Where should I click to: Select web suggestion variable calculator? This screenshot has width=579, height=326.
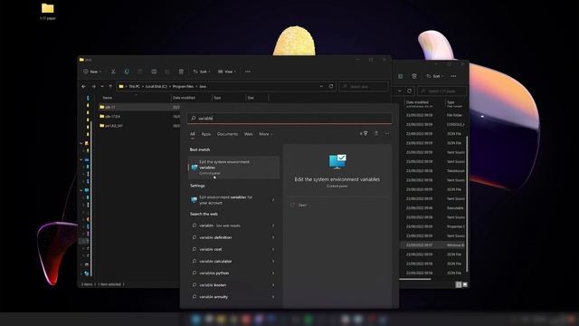233,261
